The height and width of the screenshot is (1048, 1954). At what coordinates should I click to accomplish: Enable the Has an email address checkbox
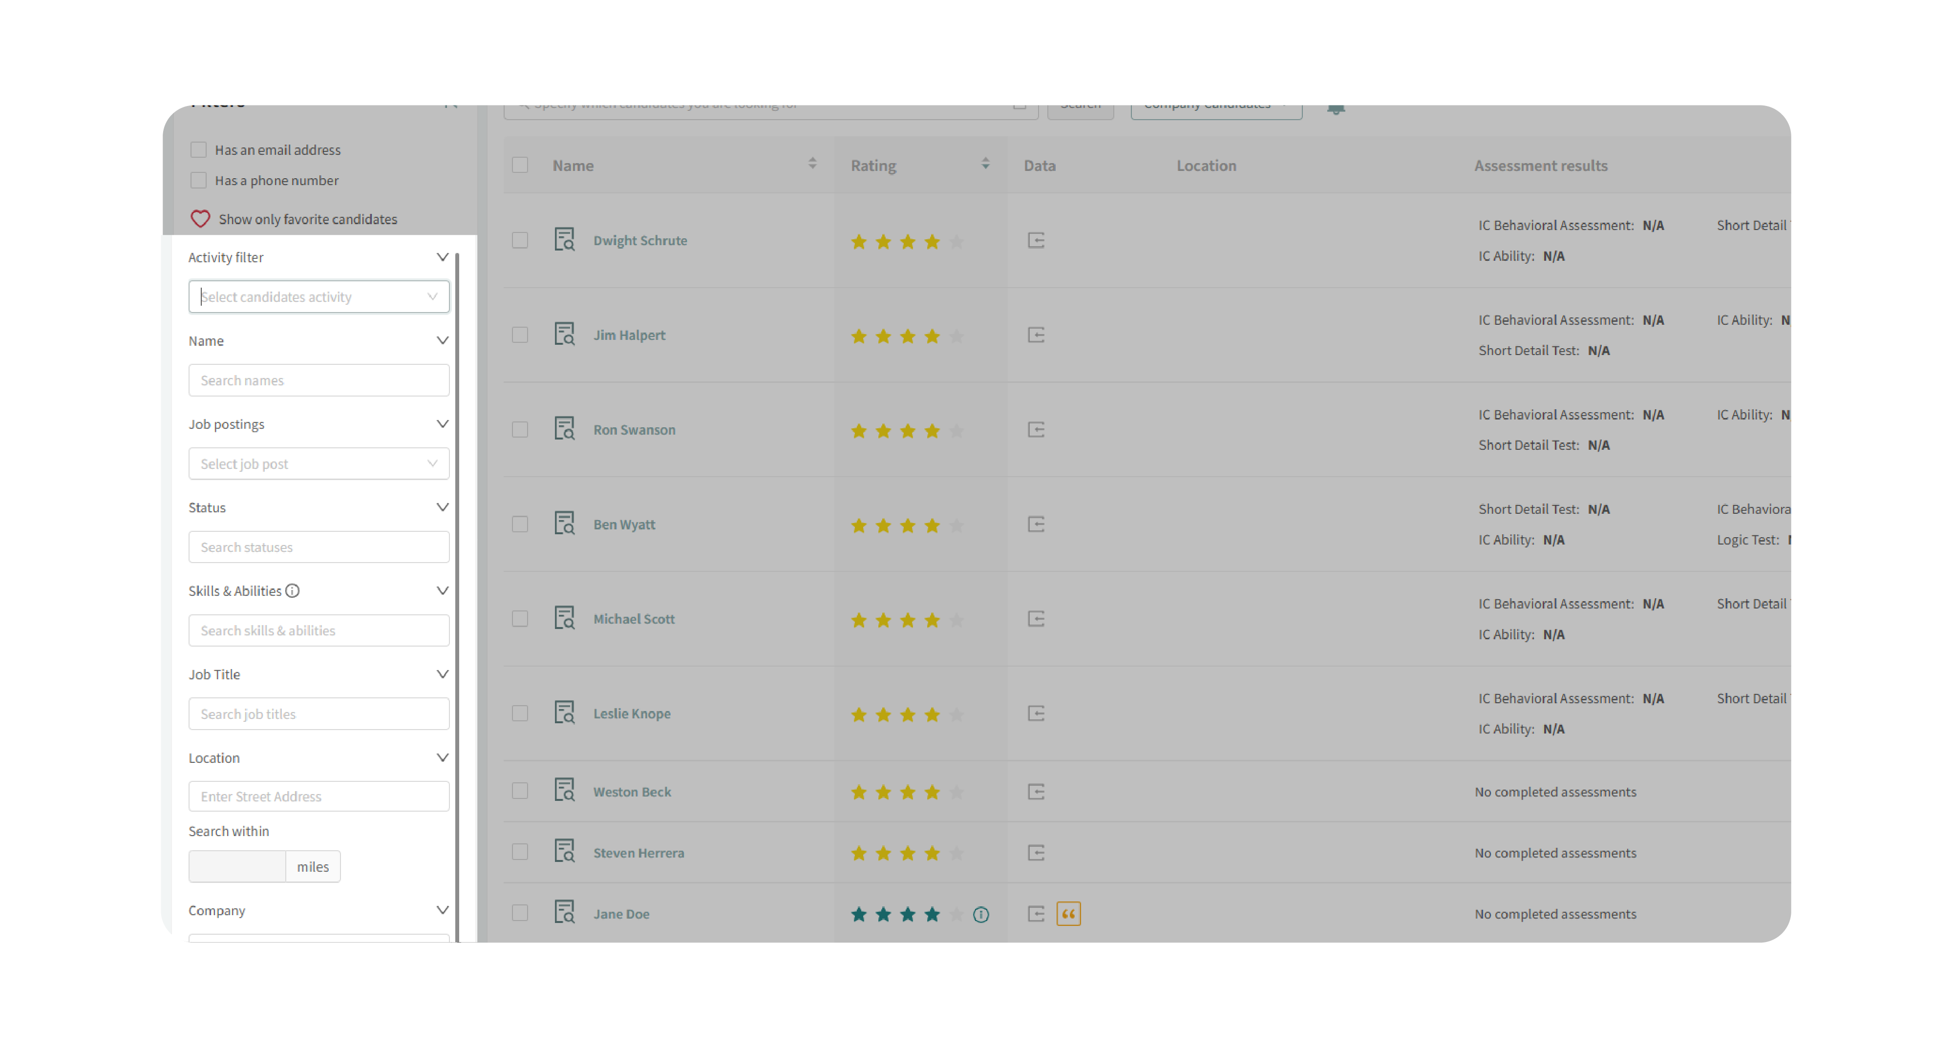tap(199, 149)
